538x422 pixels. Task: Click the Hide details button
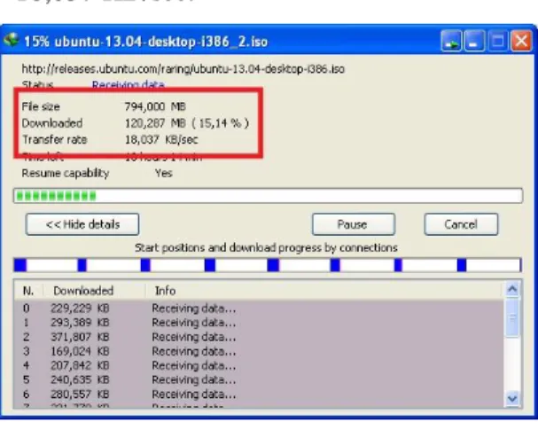click(x=82, y=224)
